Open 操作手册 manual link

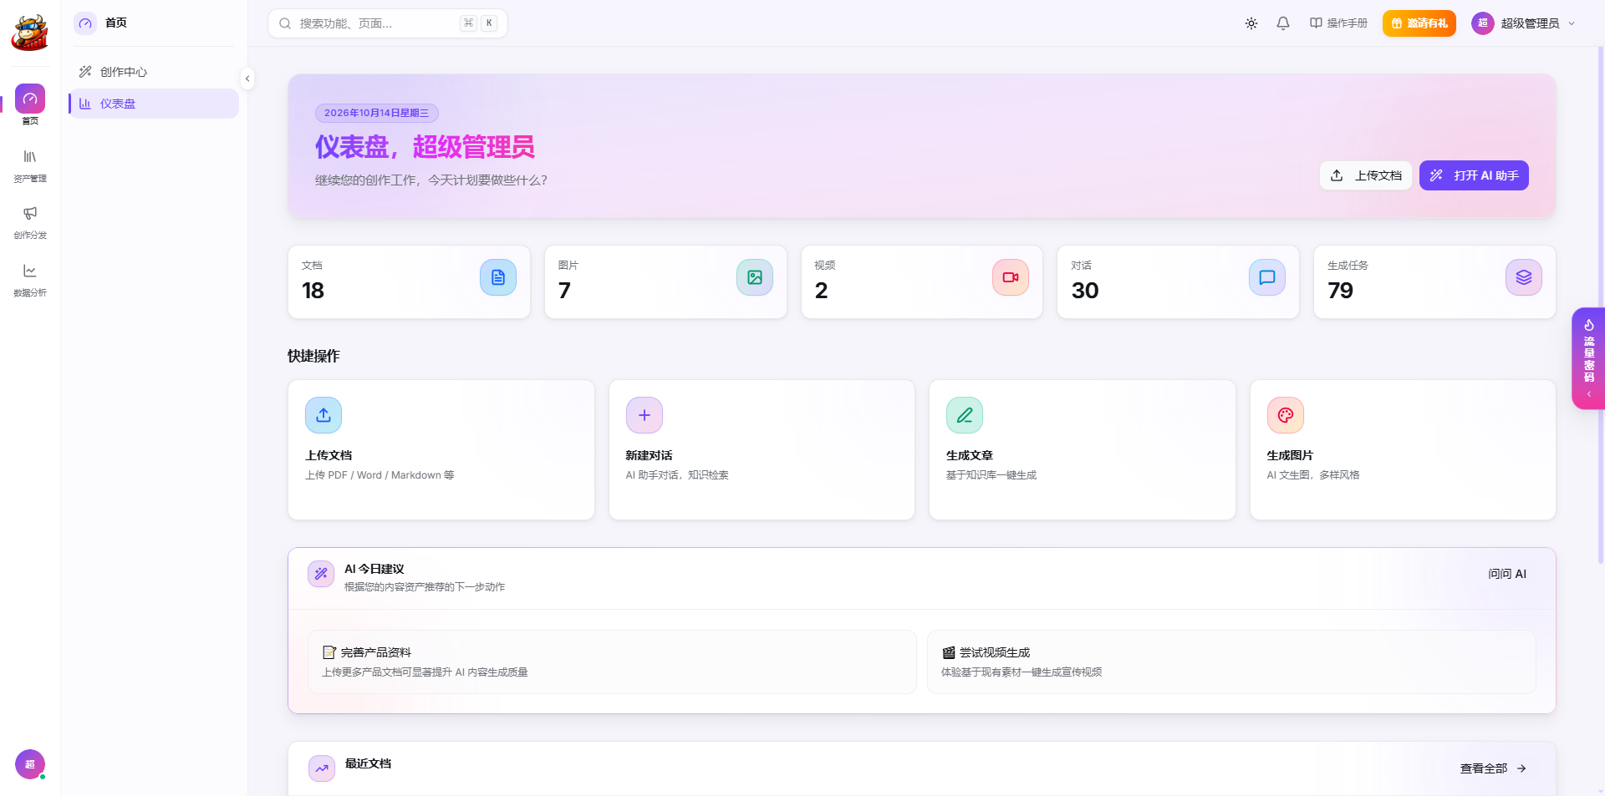point(1338,23)
